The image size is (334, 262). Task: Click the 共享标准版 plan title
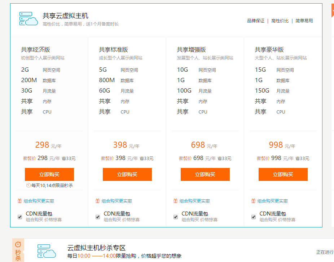114,50
